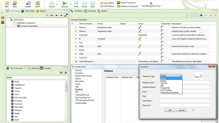Click the edit pencil icon in row 1 Value

(140, 27)
